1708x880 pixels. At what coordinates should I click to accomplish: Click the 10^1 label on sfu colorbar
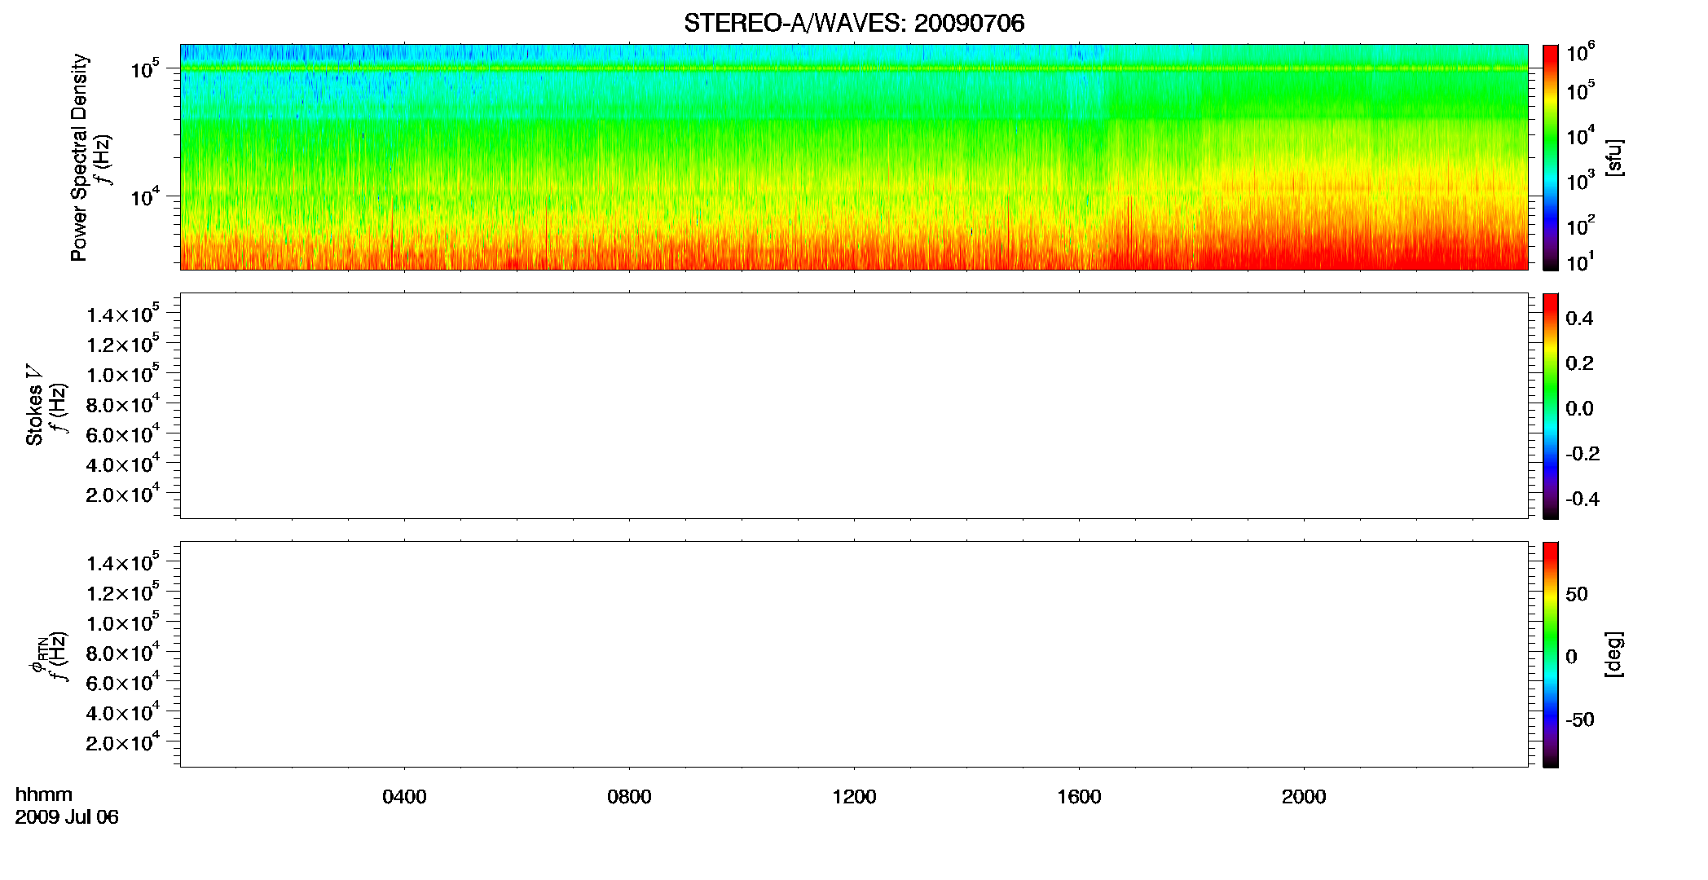tap(1580, 262)
